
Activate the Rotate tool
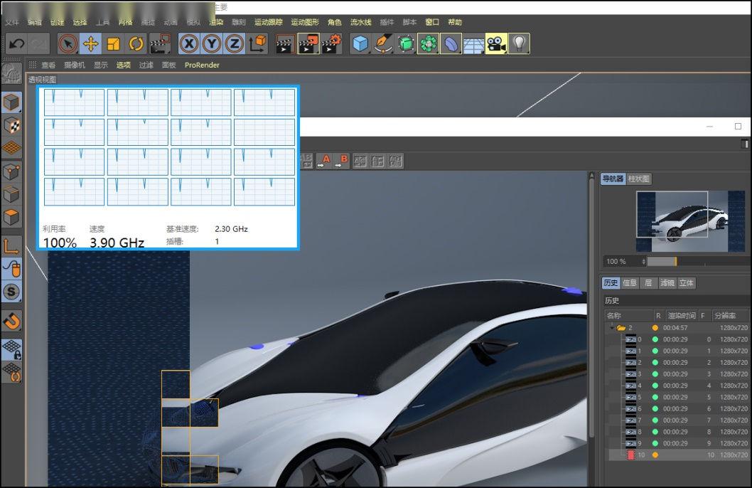pyautogui.click(x=136, y=44)
